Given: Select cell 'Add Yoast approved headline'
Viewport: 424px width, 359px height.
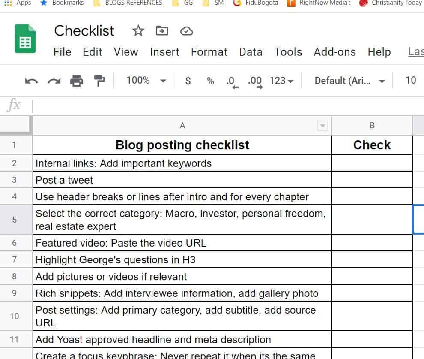Looking at the screenshot, I should (182, 340).
